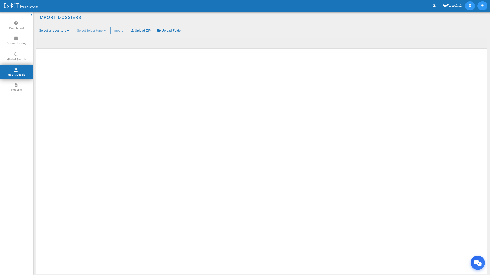The image size is (490, 275).
Task: Expand the Select folder type dropdown
Action: 91,31
